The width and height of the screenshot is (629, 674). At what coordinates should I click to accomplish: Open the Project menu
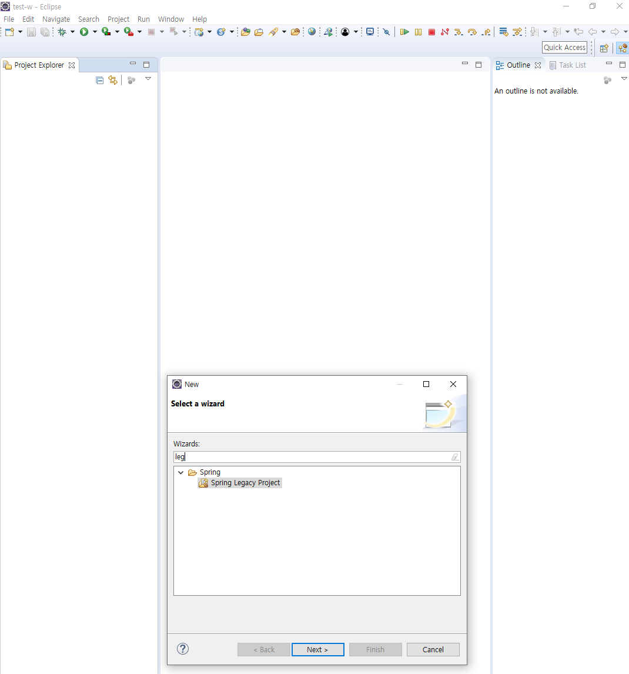click(118, 19)
